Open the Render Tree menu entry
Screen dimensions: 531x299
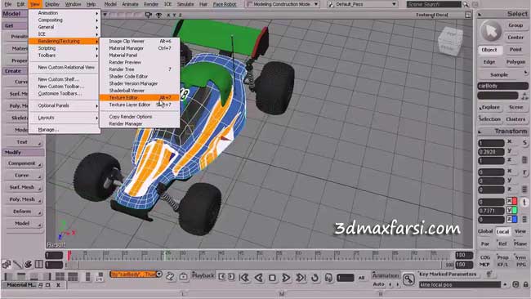pyautogui.click(x=139, y=69)
